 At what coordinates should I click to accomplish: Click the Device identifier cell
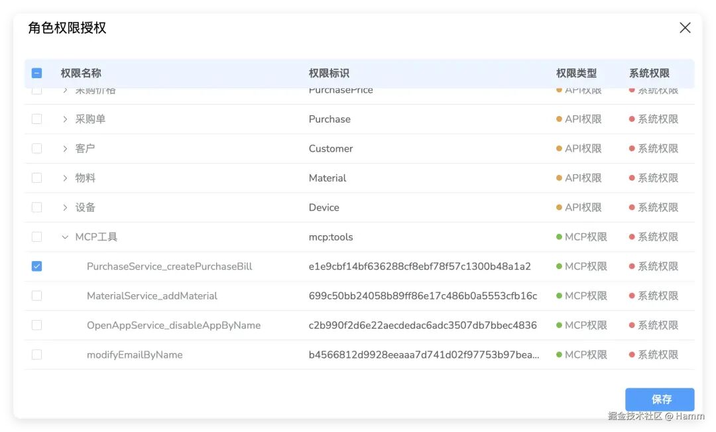324,207
